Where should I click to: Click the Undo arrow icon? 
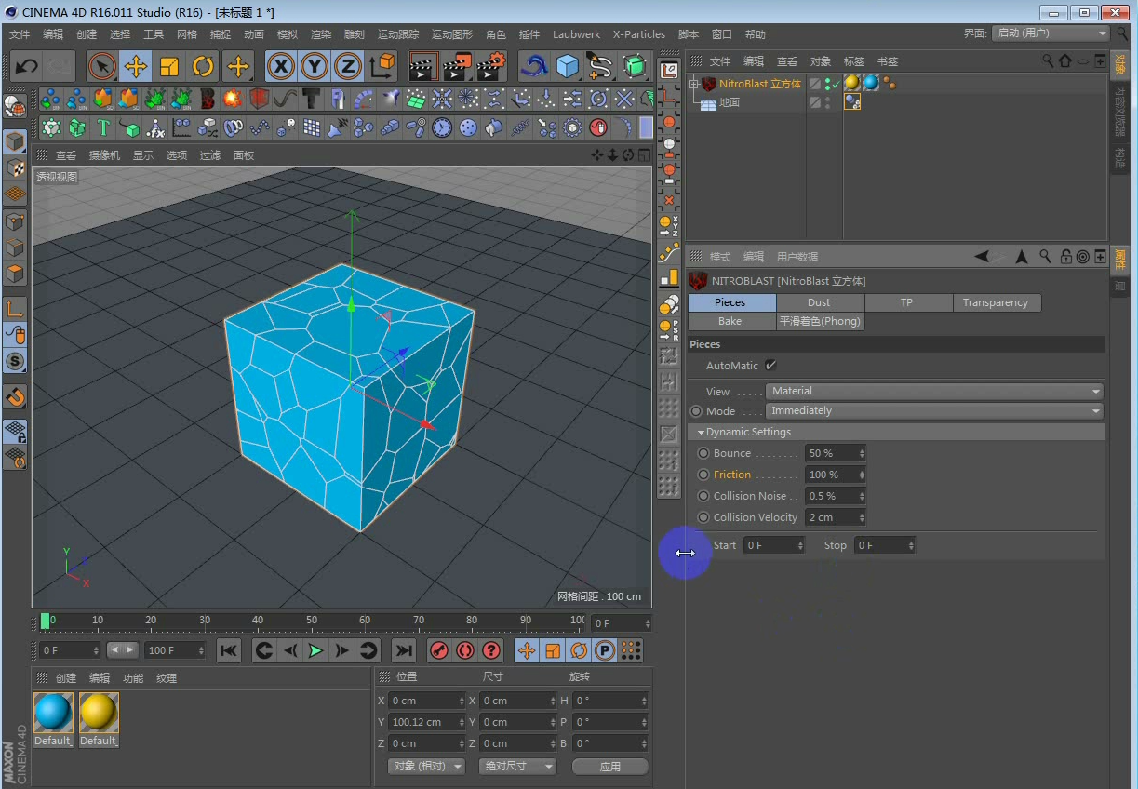27,66
